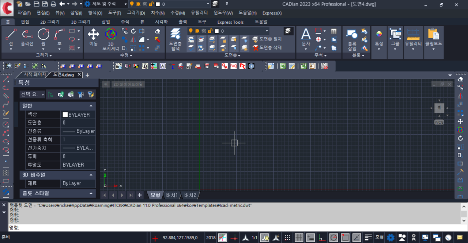Click the eraser icon in 수정 panel
The width and height of the screenshot is (468, 243).
[x=157, y=31]
